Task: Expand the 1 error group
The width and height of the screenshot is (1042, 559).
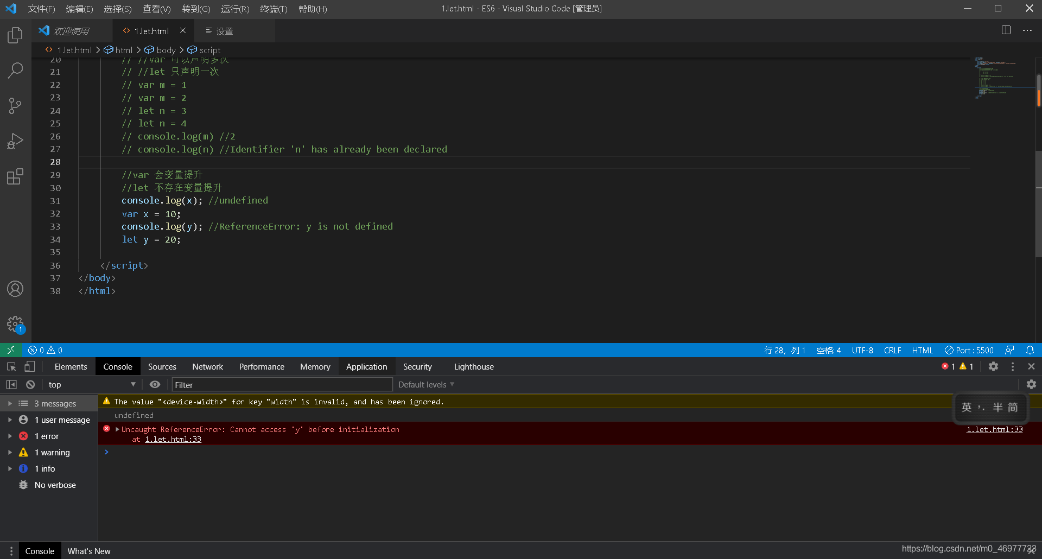Action: pos(10,436)
